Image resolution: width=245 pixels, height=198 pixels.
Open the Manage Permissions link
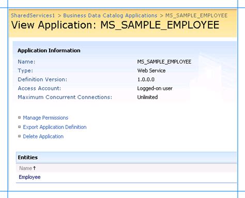(x=45, y=118)
